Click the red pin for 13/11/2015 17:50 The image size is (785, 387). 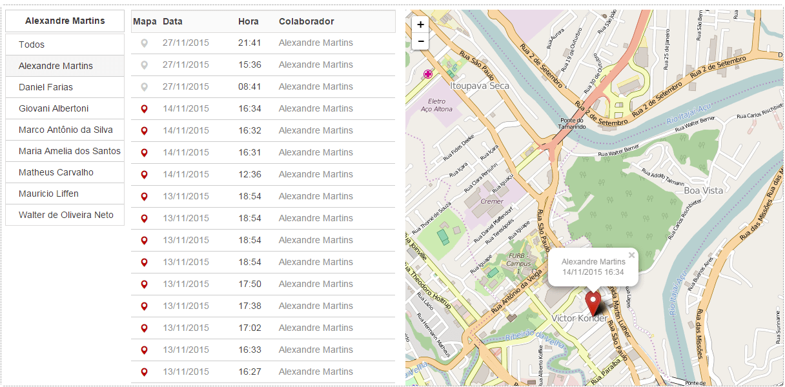(145, 284)
